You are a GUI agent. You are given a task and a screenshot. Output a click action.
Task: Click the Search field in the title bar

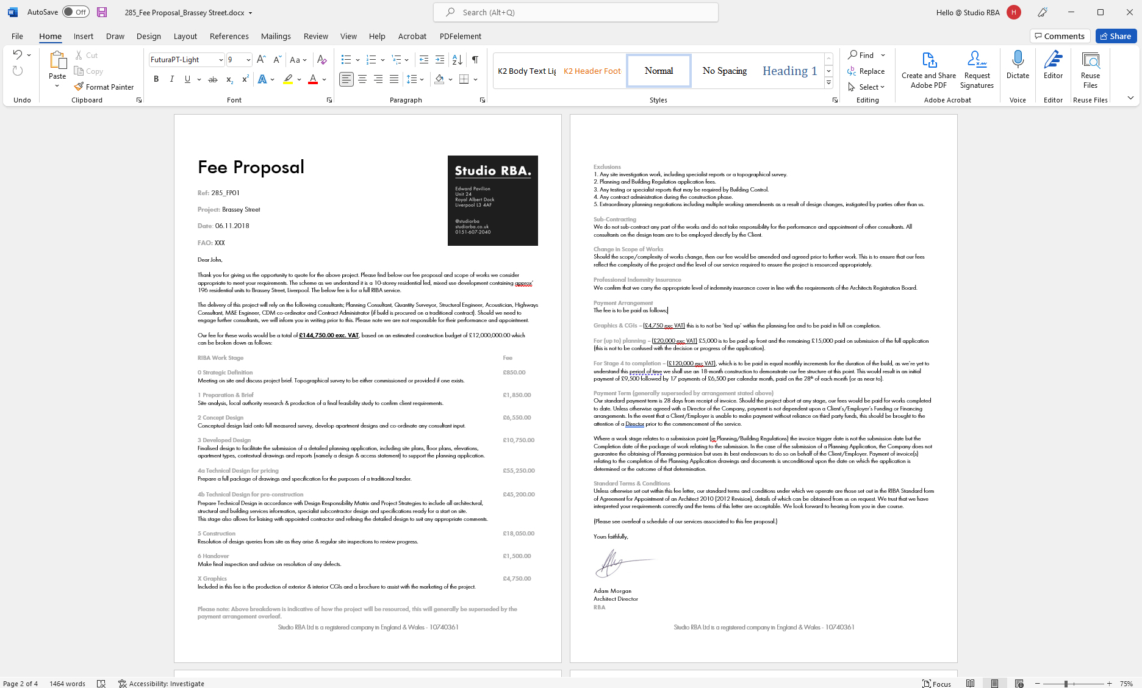pos(575,12)
